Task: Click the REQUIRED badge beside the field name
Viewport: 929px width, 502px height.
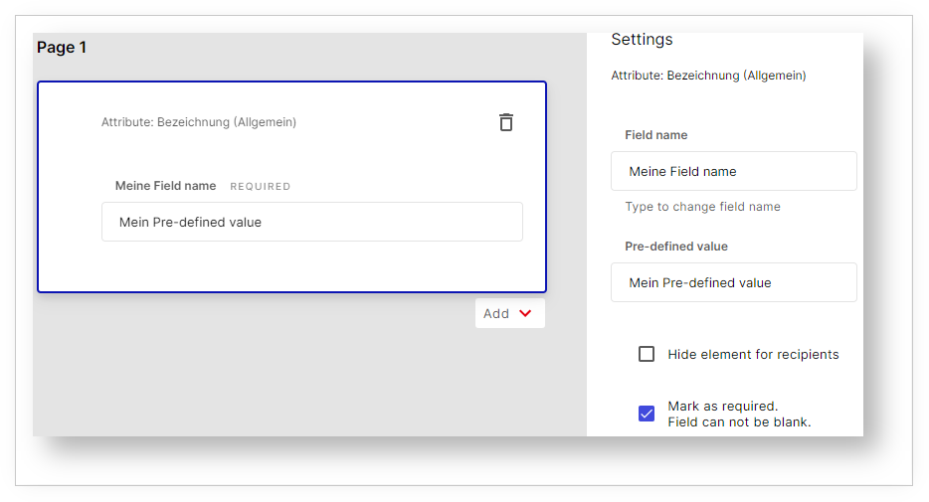Action: 261,186
